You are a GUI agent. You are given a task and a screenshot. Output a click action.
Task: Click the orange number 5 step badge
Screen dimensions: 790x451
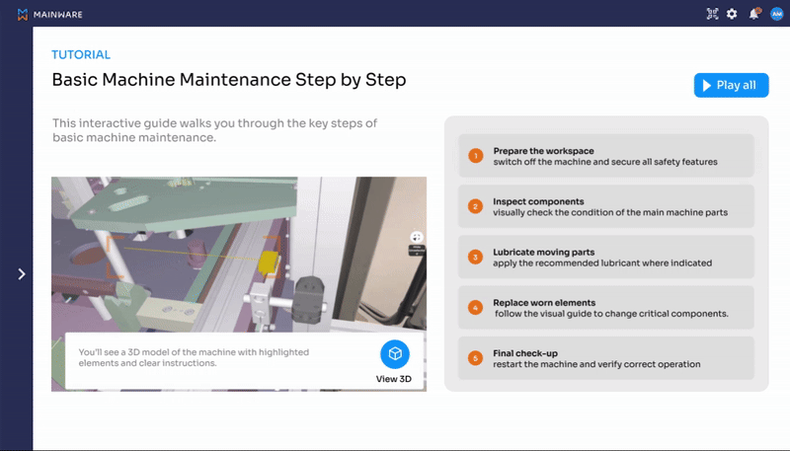click(x=475, y=358)
